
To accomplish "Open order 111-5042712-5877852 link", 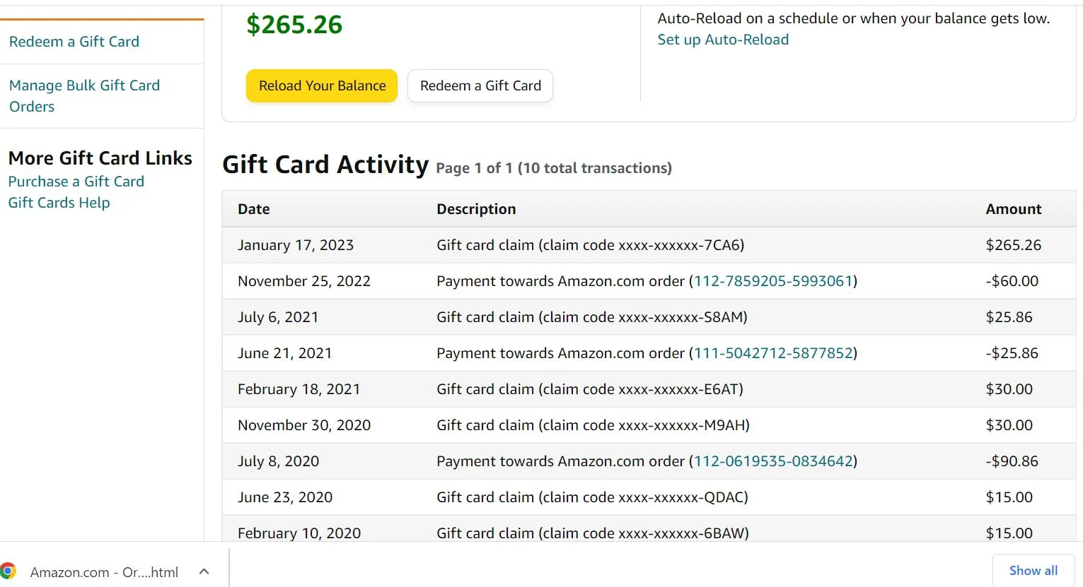I will click(773, 353).
